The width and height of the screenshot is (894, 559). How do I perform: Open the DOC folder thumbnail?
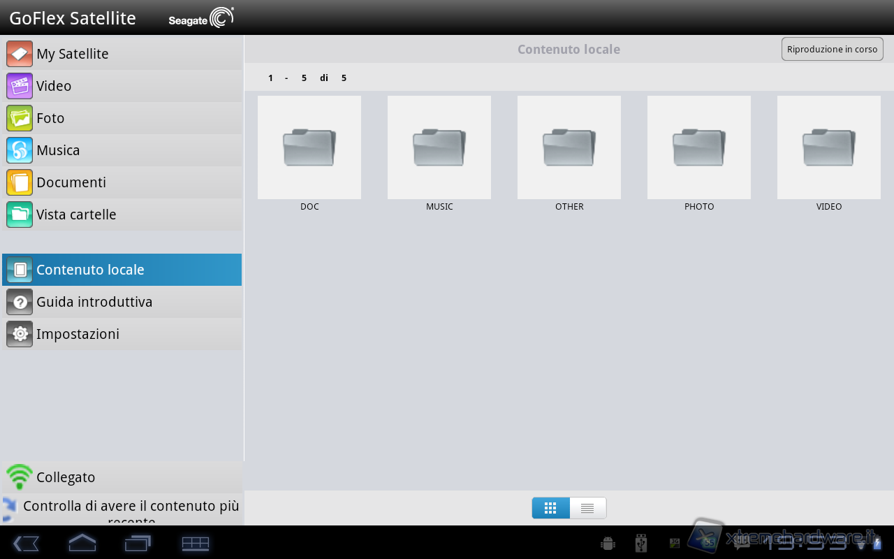[x=309, y=147]
